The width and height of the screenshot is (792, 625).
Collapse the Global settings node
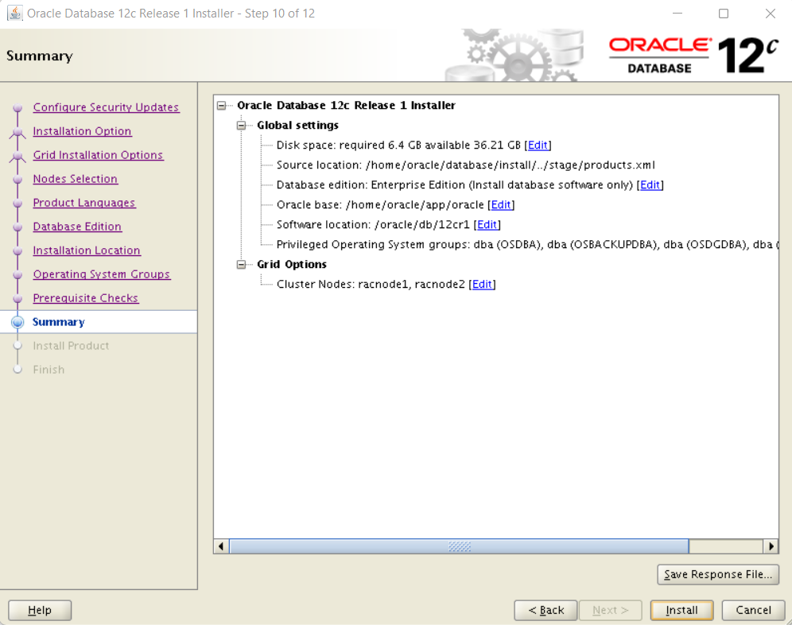pos(242,126)
